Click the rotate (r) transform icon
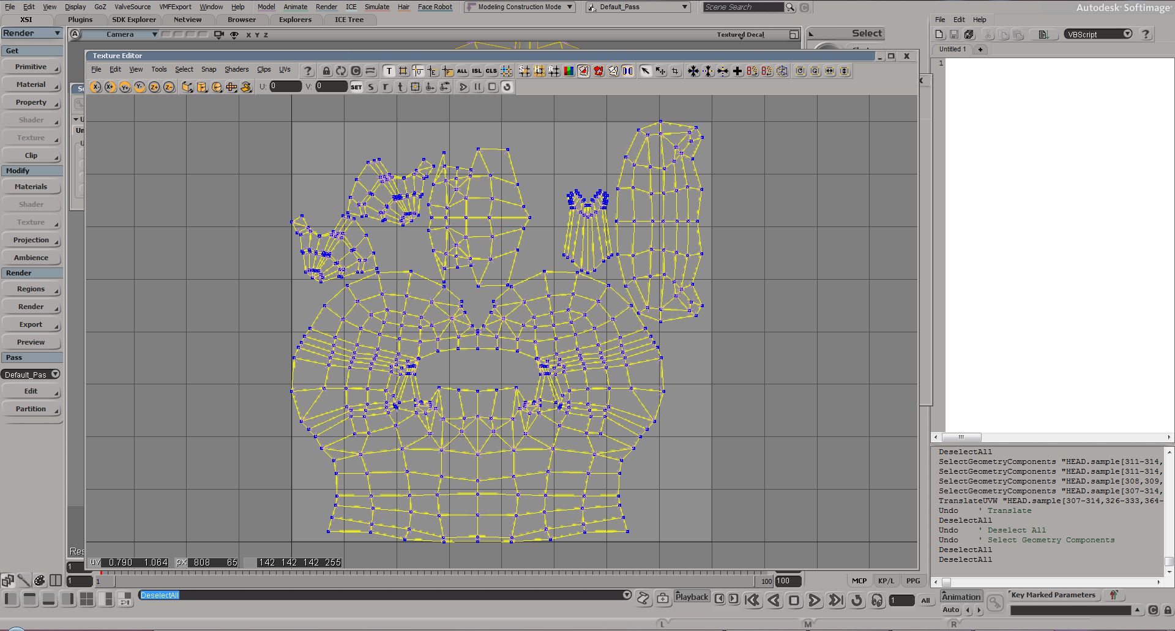This screenshot has height=631, width=1175. tap(385, 87)
